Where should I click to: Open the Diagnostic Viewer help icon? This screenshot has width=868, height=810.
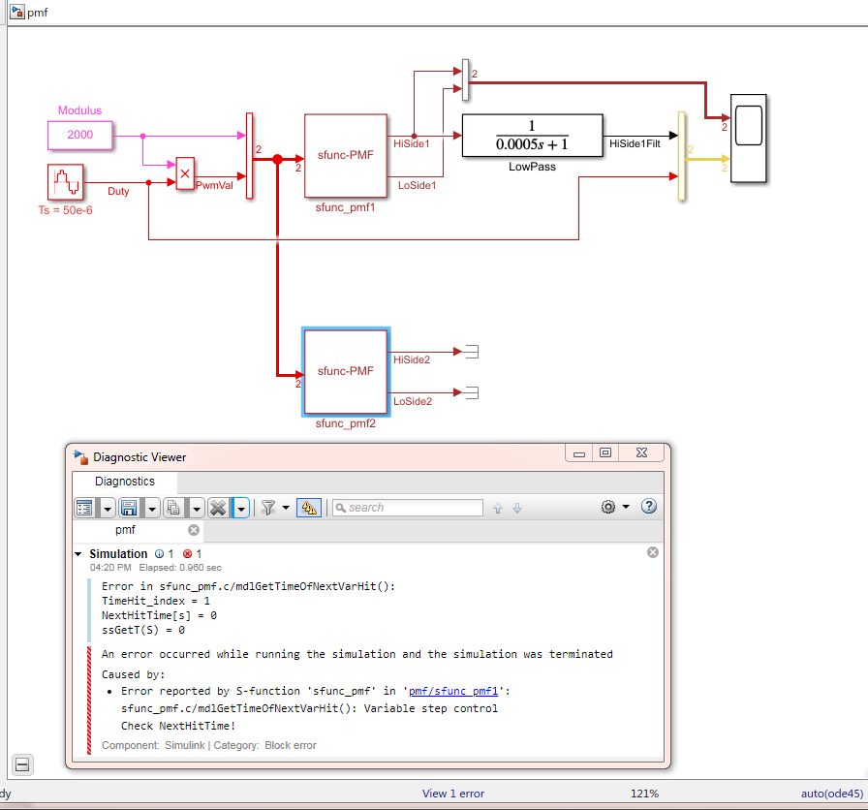(649, 507)
